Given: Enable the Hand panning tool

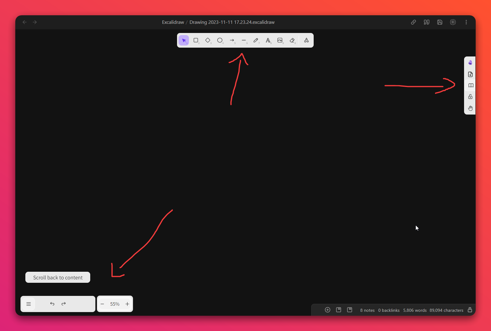Looking at the screenshot, I should (470, 108).
